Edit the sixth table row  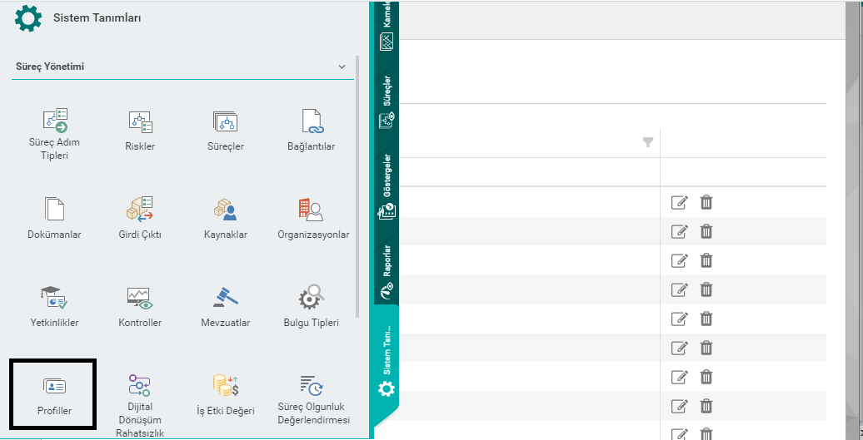click(x=680, y=348)
